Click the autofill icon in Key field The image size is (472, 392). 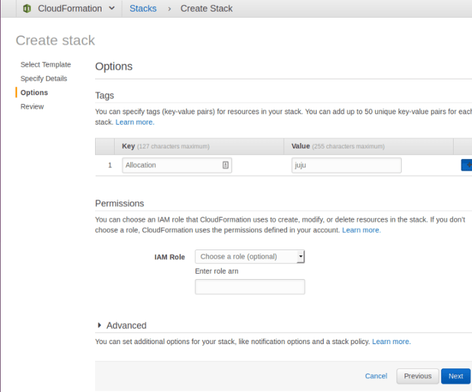click(226, 165)
